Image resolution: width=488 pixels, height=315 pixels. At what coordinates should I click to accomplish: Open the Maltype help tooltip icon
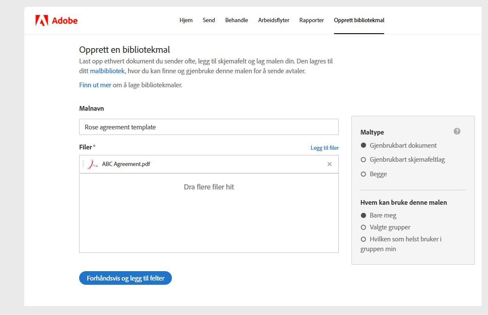(457, 132)
